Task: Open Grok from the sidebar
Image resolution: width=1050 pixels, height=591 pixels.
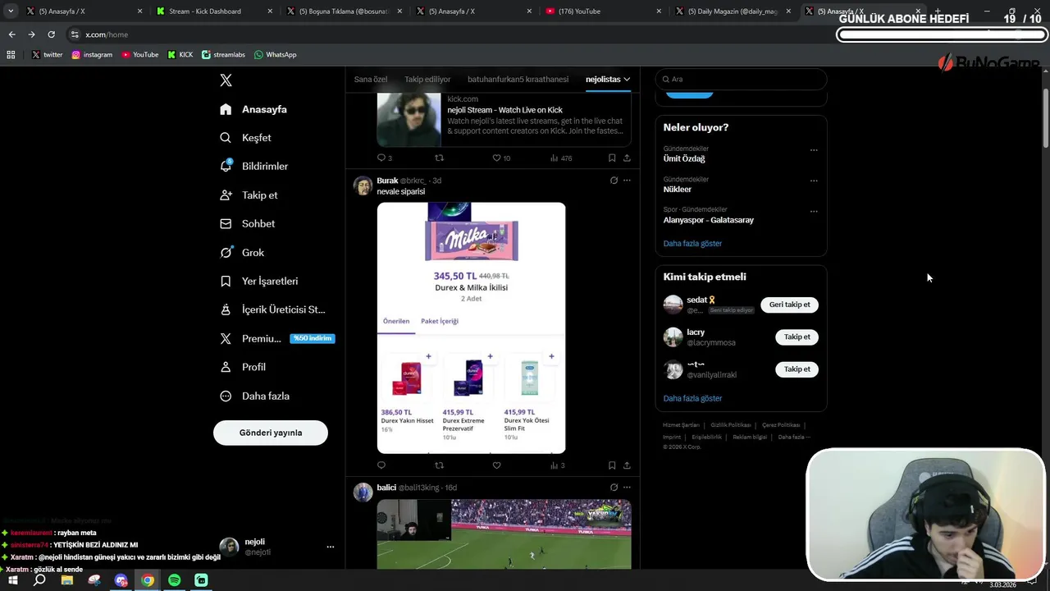Action: (x=242, y=253)
